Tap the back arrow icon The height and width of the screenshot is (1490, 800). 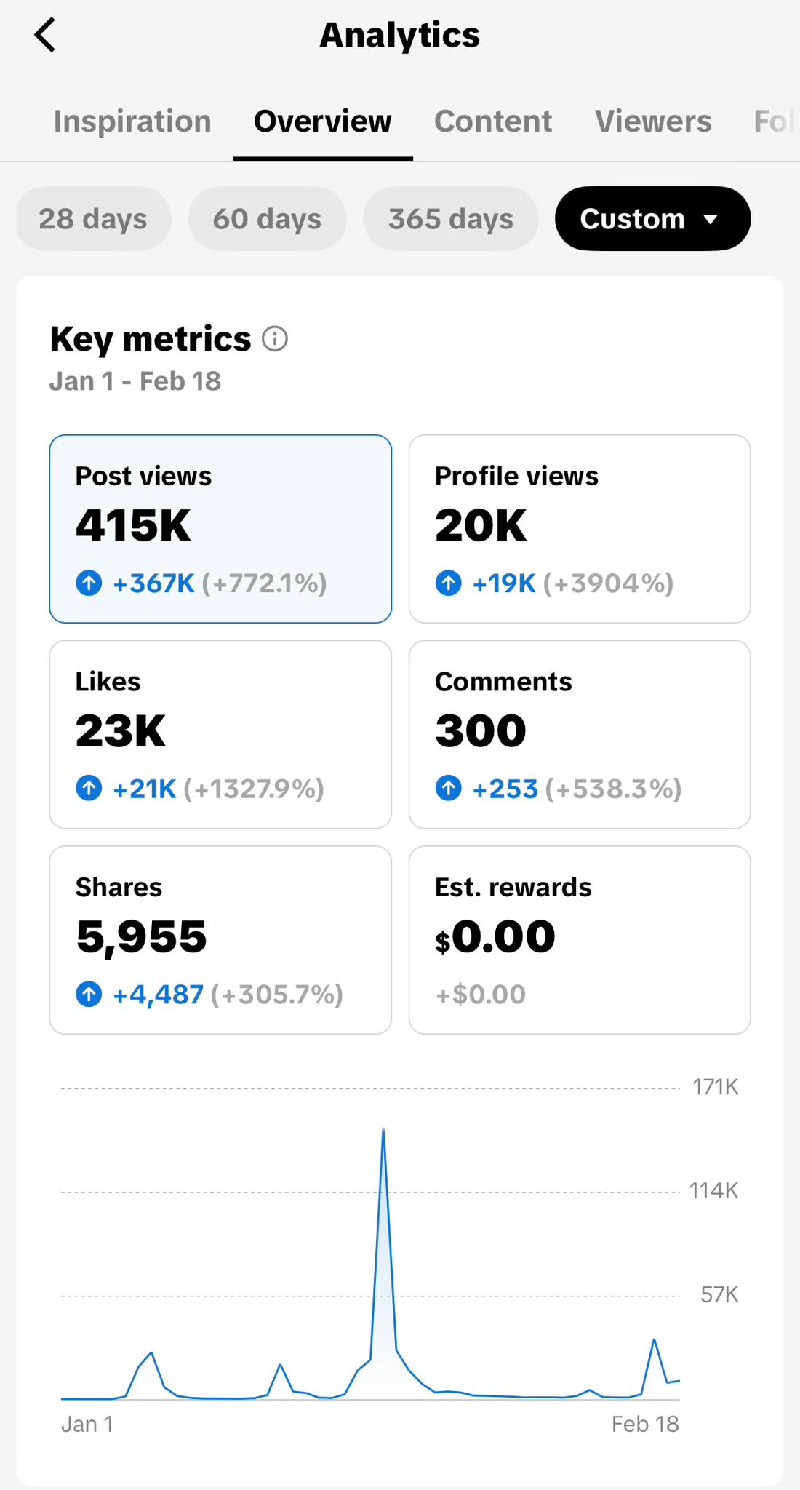click(45, 35)
